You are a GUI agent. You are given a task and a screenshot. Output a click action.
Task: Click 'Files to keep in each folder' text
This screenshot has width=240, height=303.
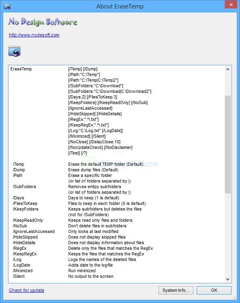click(x=94, y=203)
